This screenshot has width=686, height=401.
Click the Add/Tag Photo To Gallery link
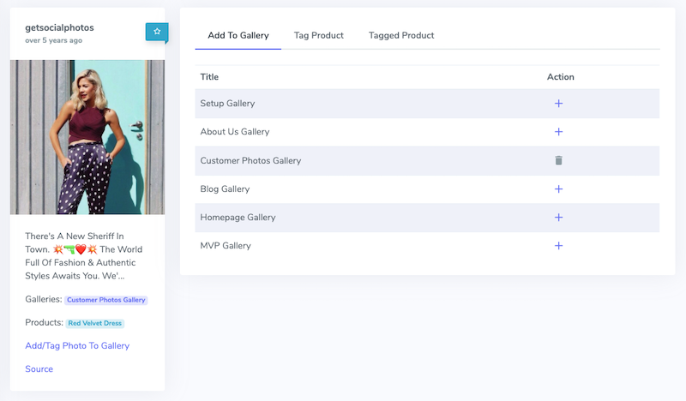[77, 345]
